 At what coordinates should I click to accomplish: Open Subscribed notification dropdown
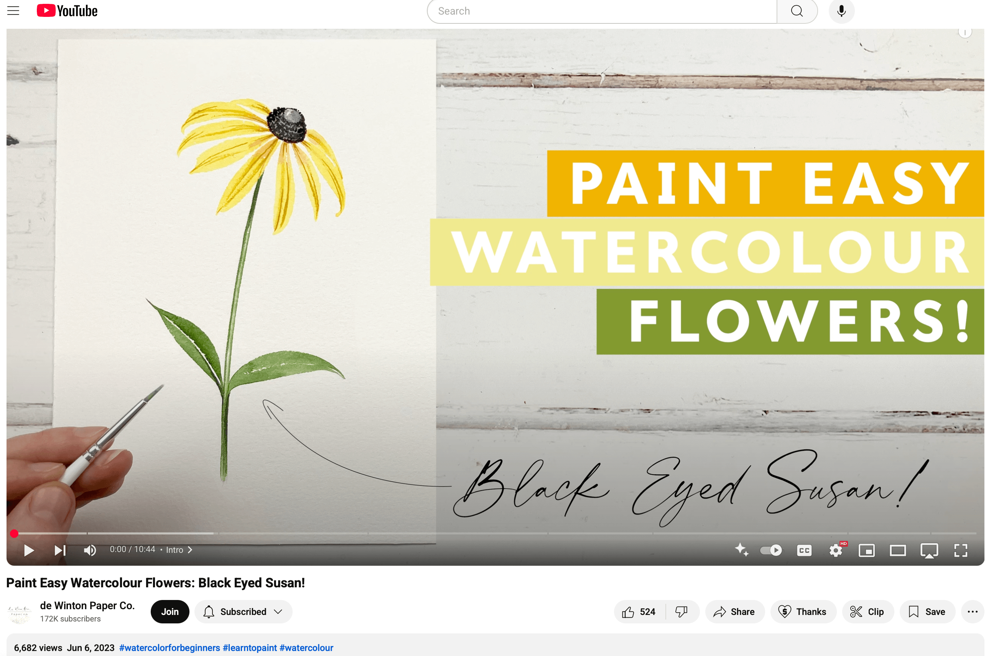coord(243,611)
